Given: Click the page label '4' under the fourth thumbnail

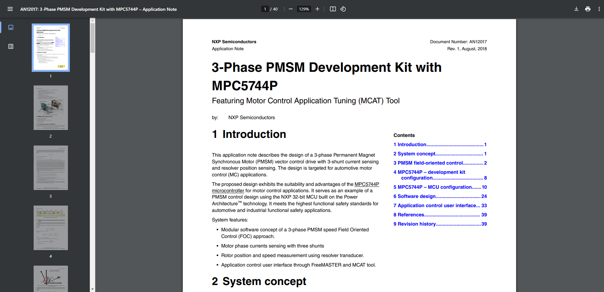Looking at the screenshot, I should (50, 256).
